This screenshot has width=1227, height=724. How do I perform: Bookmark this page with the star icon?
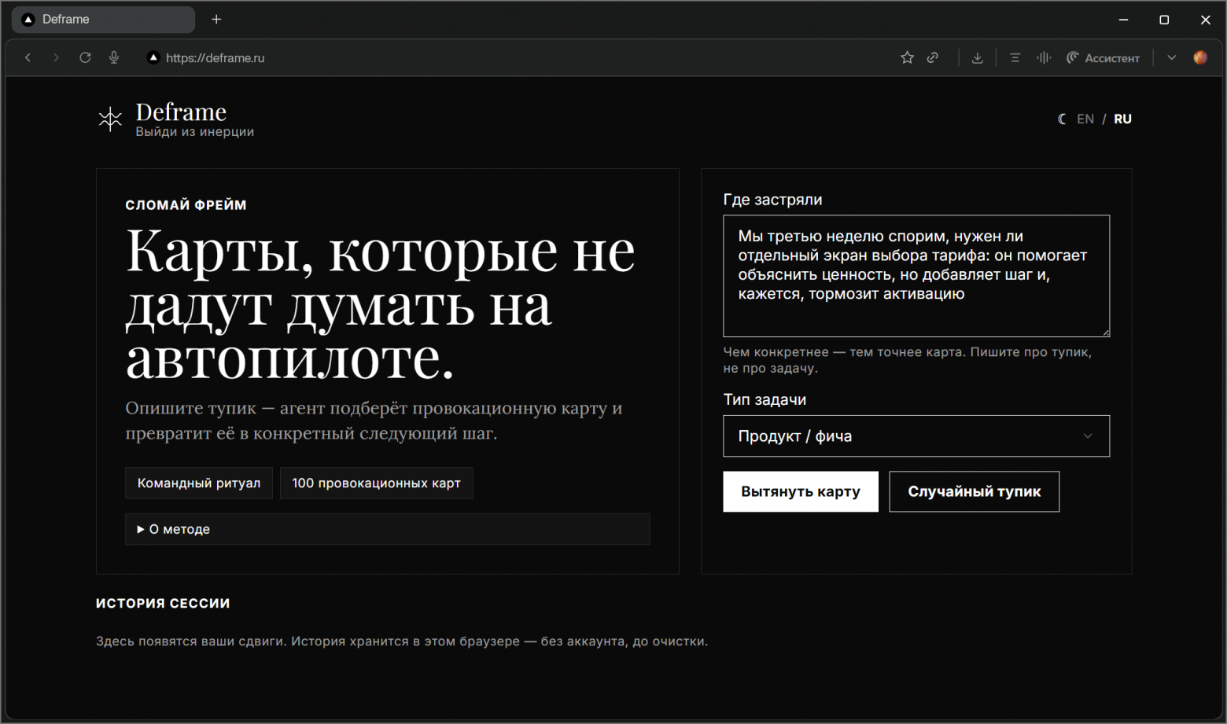coord(907,57)
